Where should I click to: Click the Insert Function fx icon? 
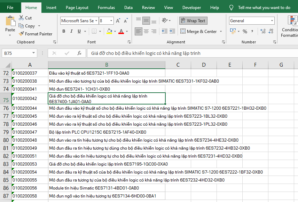tap(79, 53)
